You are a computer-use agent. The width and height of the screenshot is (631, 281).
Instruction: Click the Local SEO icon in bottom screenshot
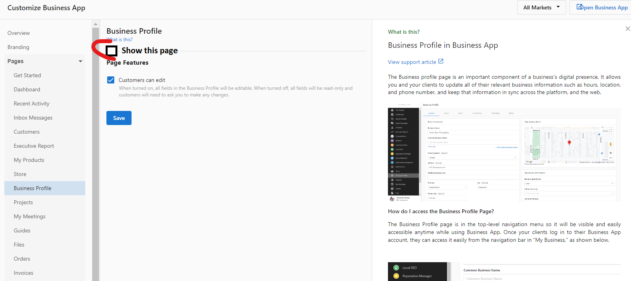[396, 268]
